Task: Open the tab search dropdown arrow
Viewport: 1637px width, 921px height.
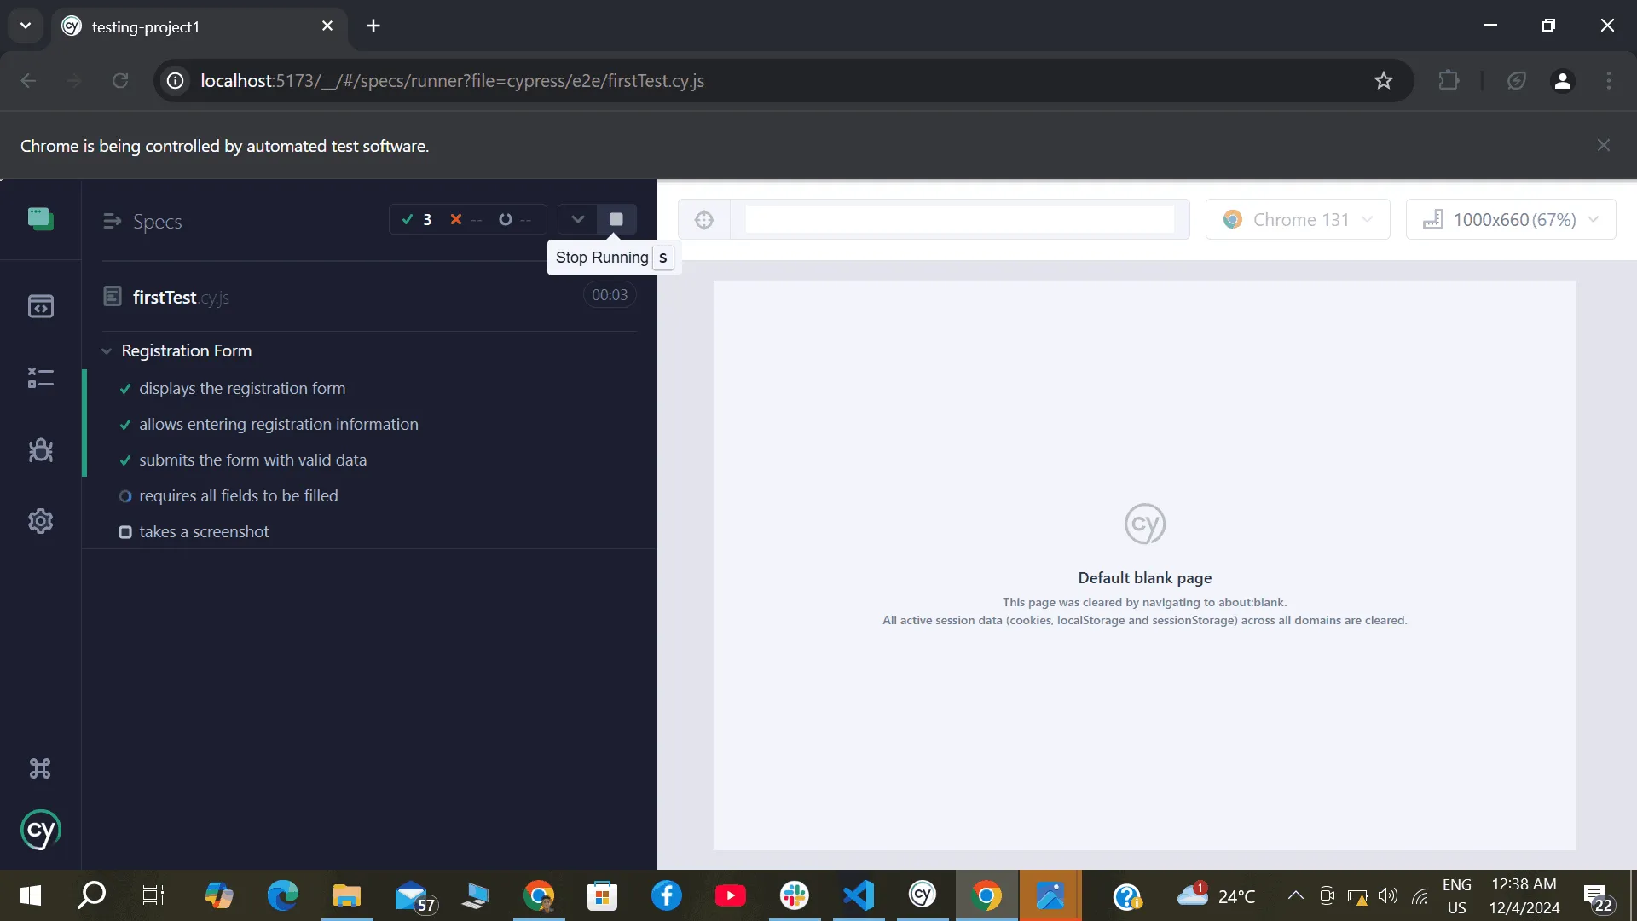Action: click(26, 26)
